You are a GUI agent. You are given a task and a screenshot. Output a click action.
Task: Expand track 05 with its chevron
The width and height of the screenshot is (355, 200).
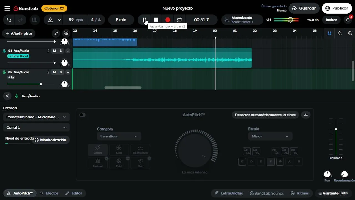[x=68, y=72]
